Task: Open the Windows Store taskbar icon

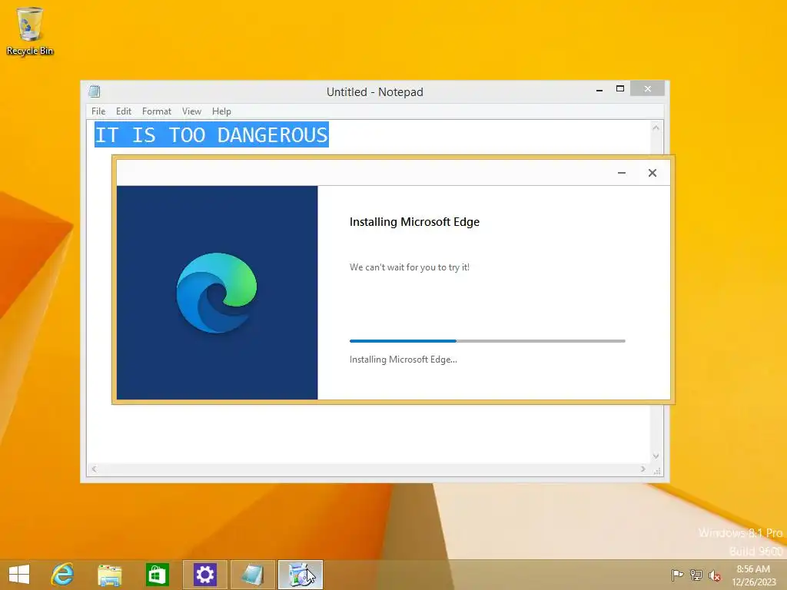Action: (157, 575)
